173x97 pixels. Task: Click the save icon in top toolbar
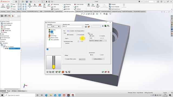[x=27, y=2]
